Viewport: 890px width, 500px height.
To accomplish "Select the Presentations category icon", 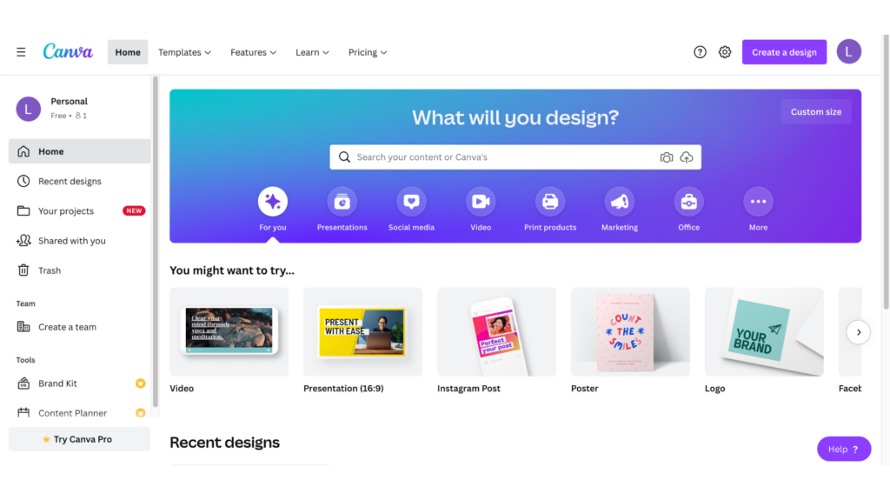I will (342, 202).
